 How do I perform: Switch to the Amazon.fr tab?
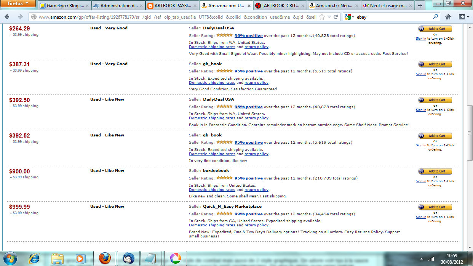pos(334,6)
